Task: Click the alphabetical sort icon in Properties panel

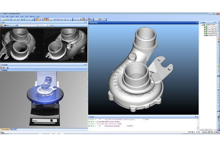Action: (x=4, y=68)
